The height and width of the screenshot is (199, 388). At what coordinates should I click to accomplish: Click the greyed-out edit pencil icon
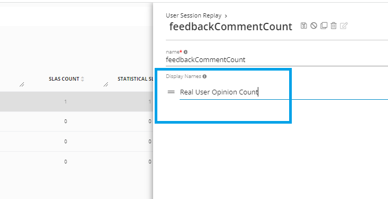[x=344, y=25]
